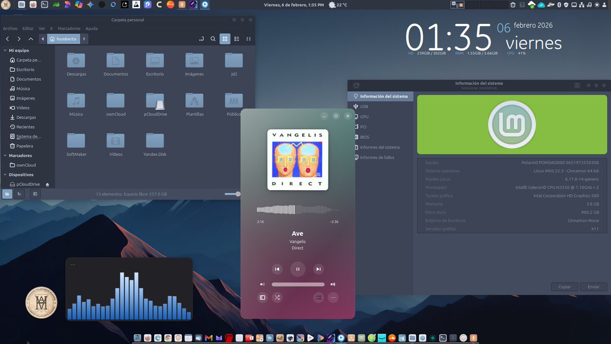The height and width of the screenshot is (344, 611).
Task: Open the Descargas folder icon
Action: [x=76, y=60]
